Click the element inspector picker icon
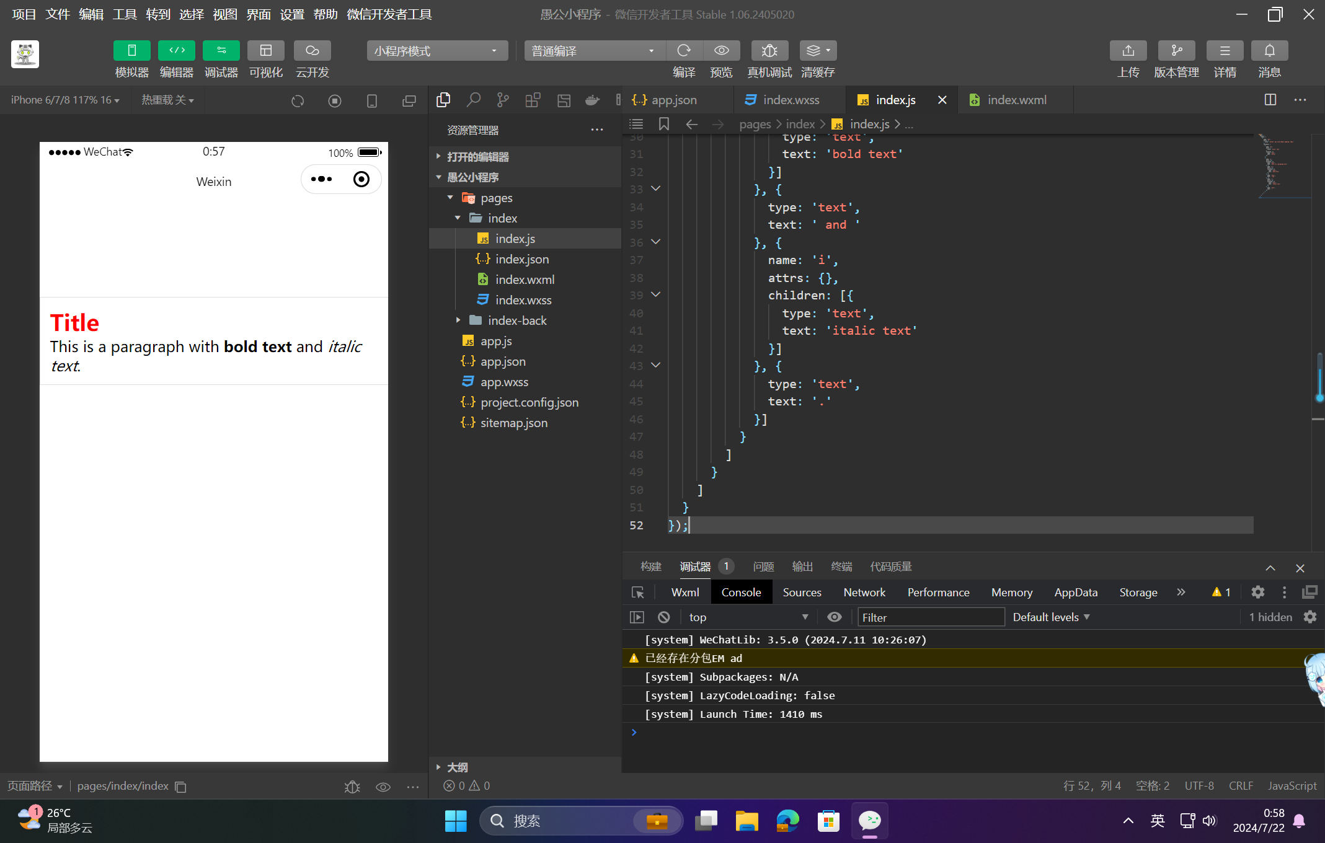The image size is (1325, 843). (637, 592)
